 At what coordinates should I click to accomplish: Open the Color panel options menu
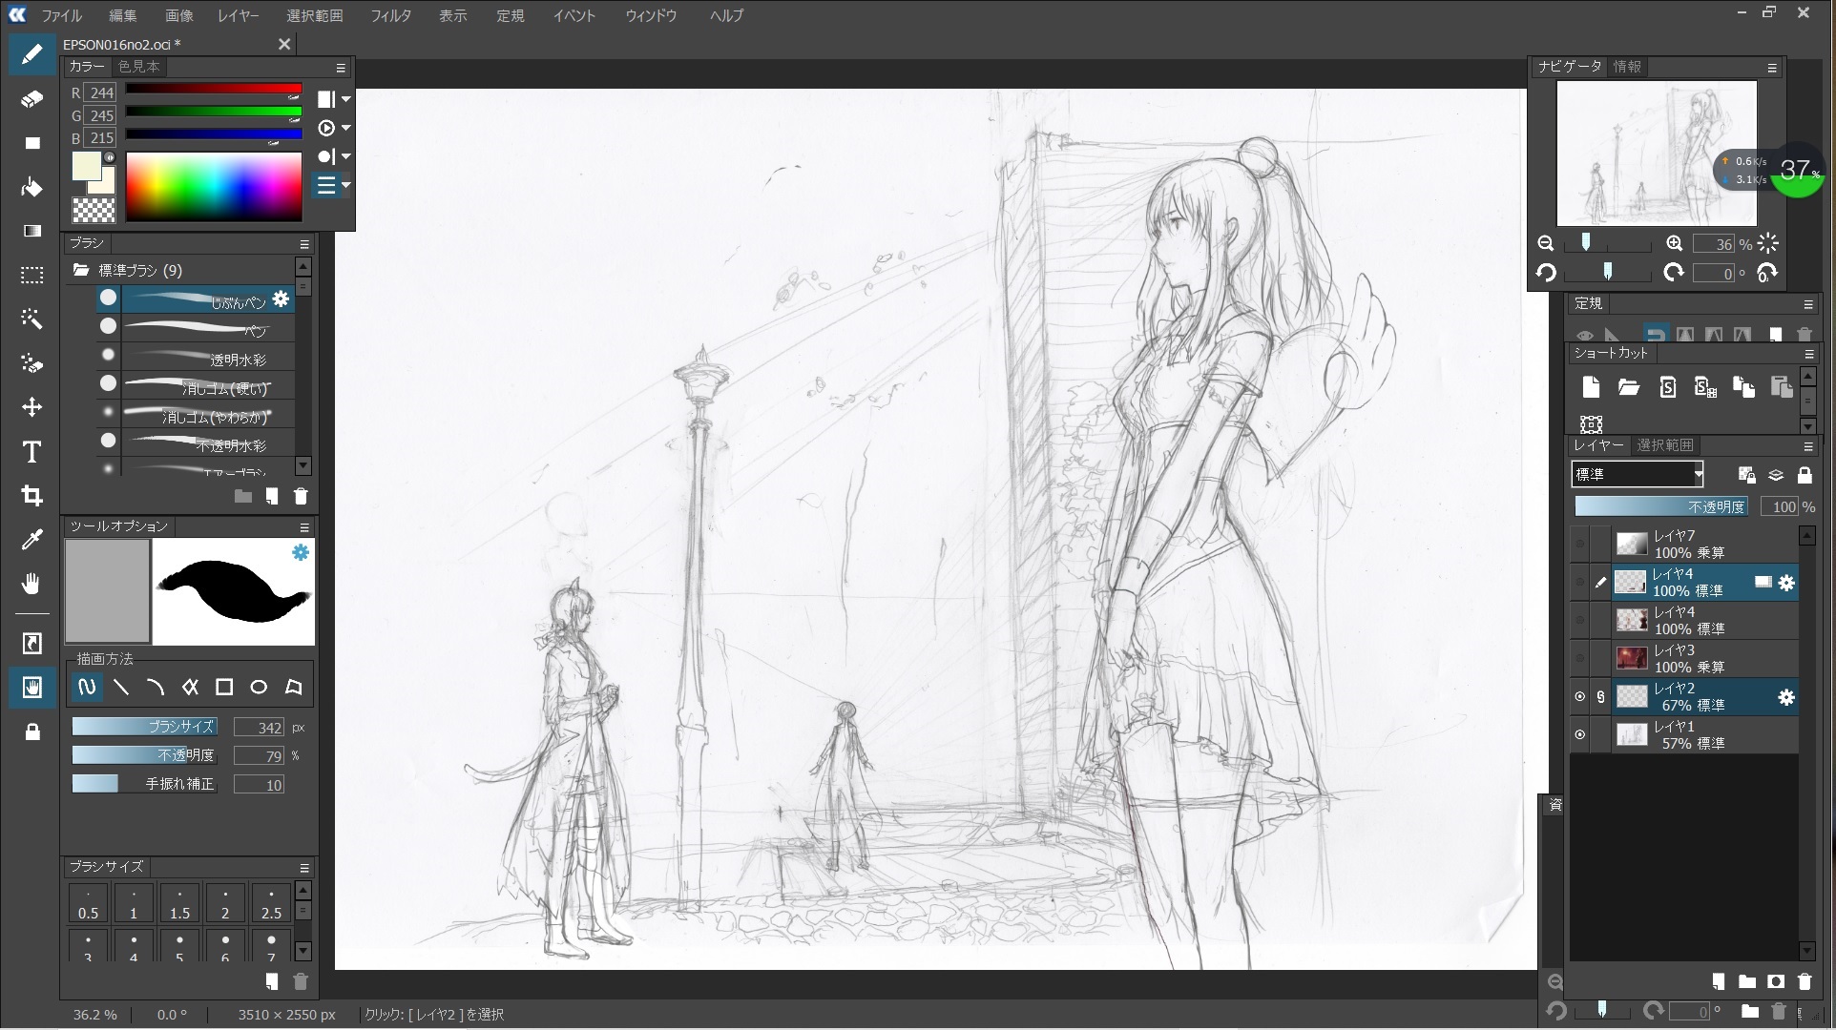[x=341, y=68]
